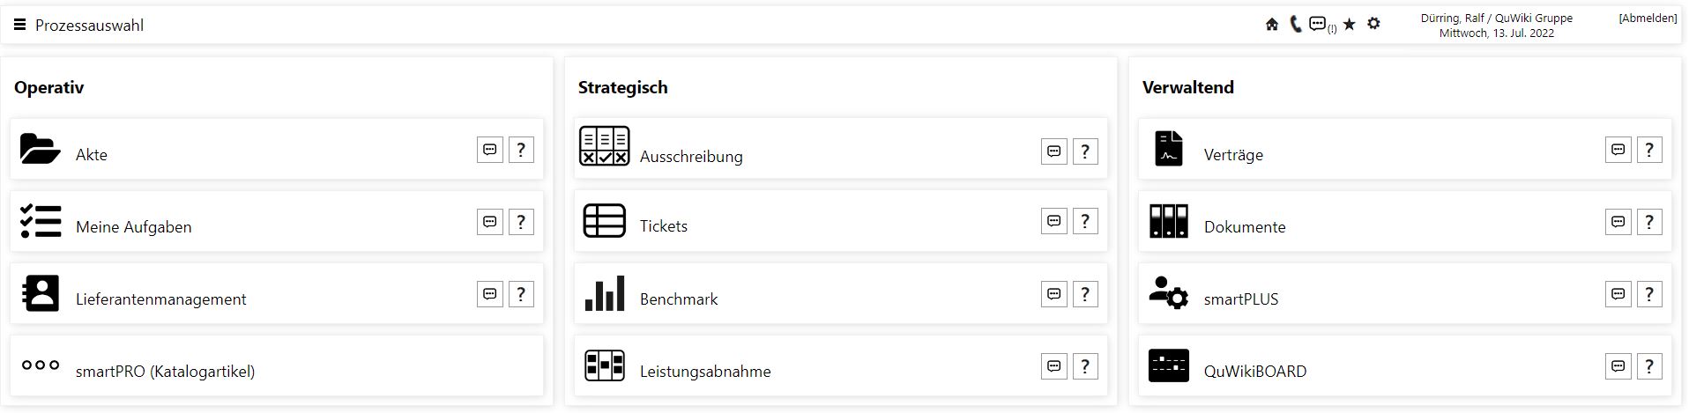This screenshot has height=413, width=1689.
Task: Click the Dokumente binders icon
Action: pos(1169,221)
